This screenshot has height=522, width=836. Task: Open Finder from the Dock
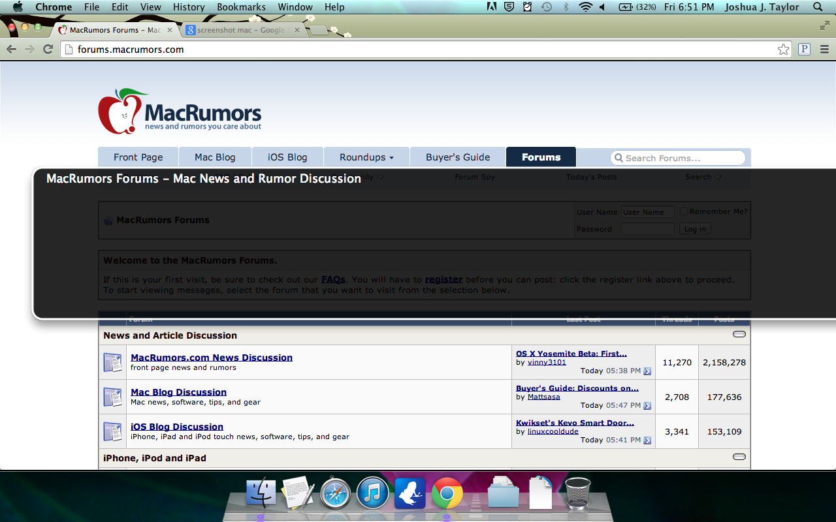point(261,493)
